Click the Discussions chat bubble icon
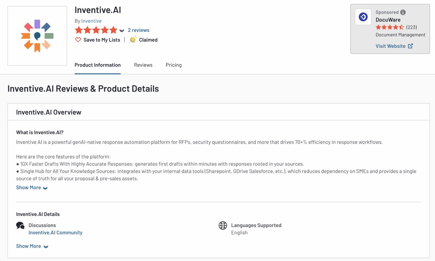This screenshot has height=261, width=435. click(20, 225)
